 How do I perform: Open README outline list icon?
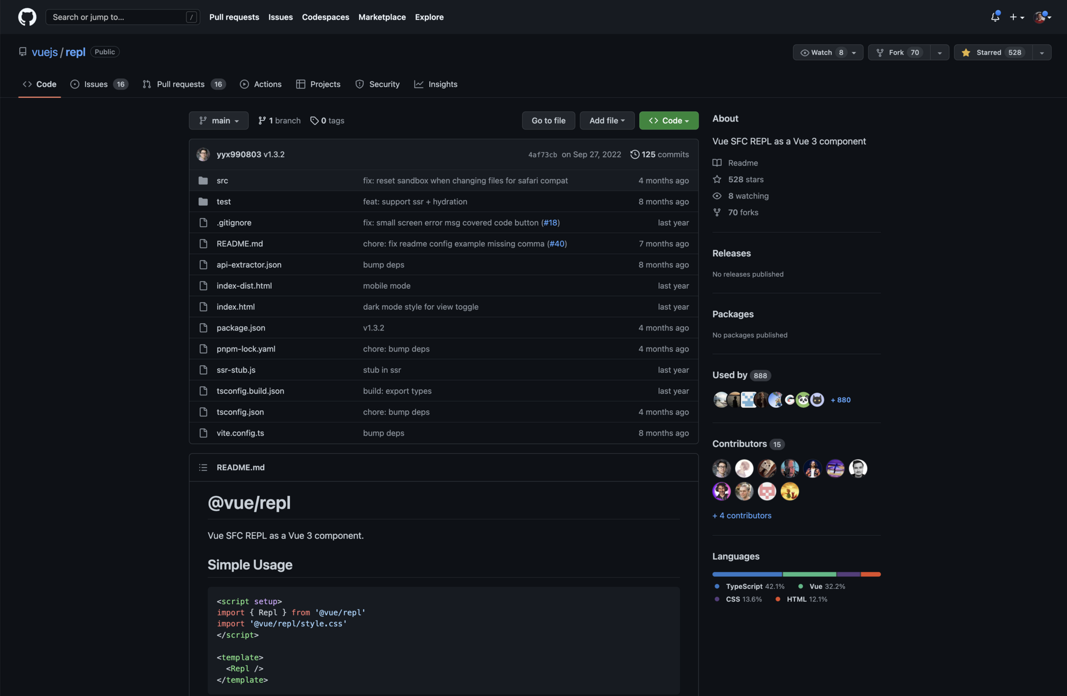pos(203,467)
